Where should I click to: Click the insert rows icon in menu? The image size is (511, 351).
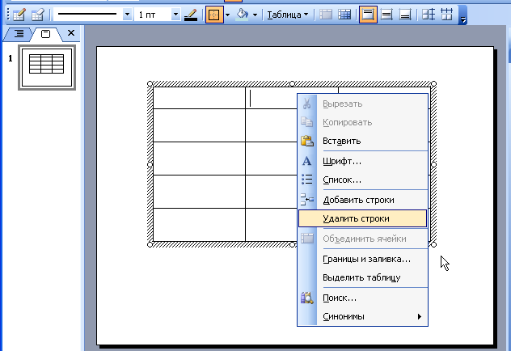tap(307, 200)
